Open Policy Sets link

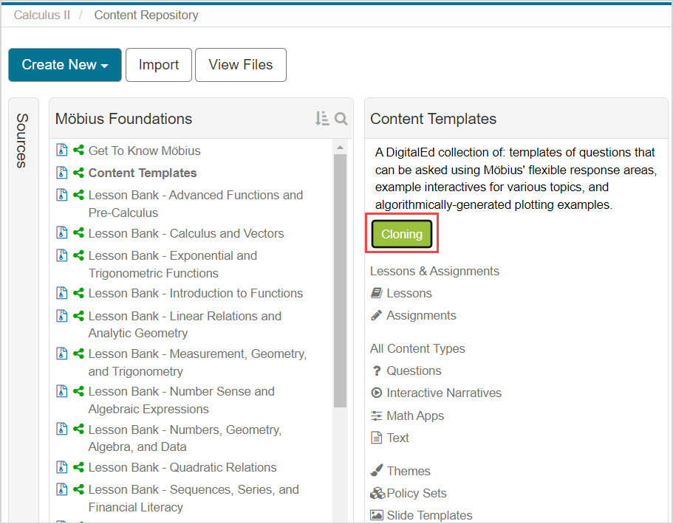pos(417,493)
